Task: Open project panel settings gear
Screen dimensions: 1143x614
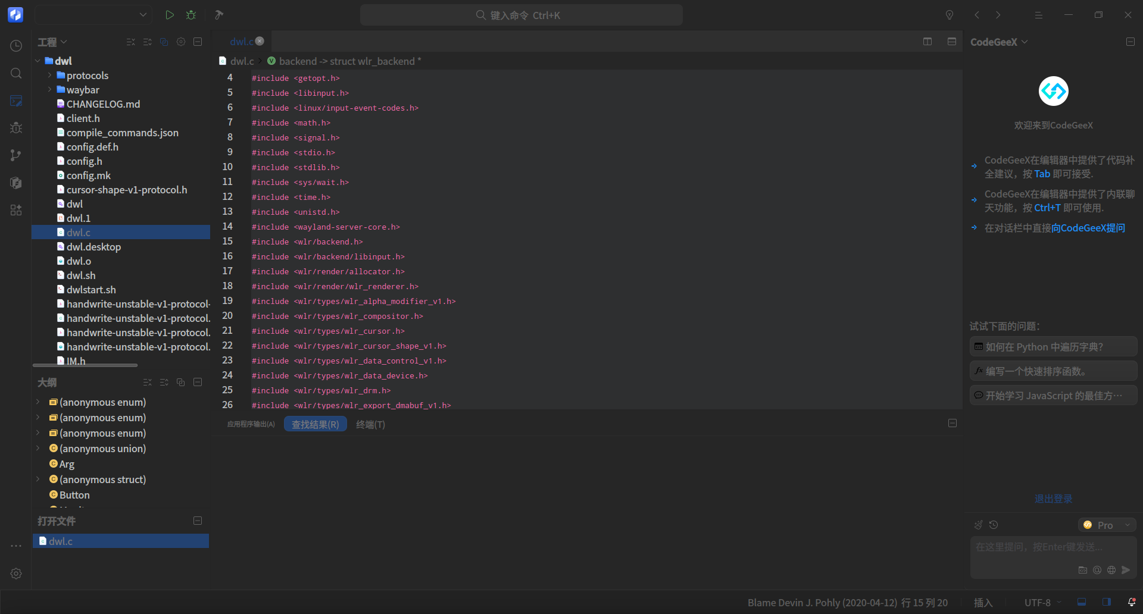Action: (181, 42)
